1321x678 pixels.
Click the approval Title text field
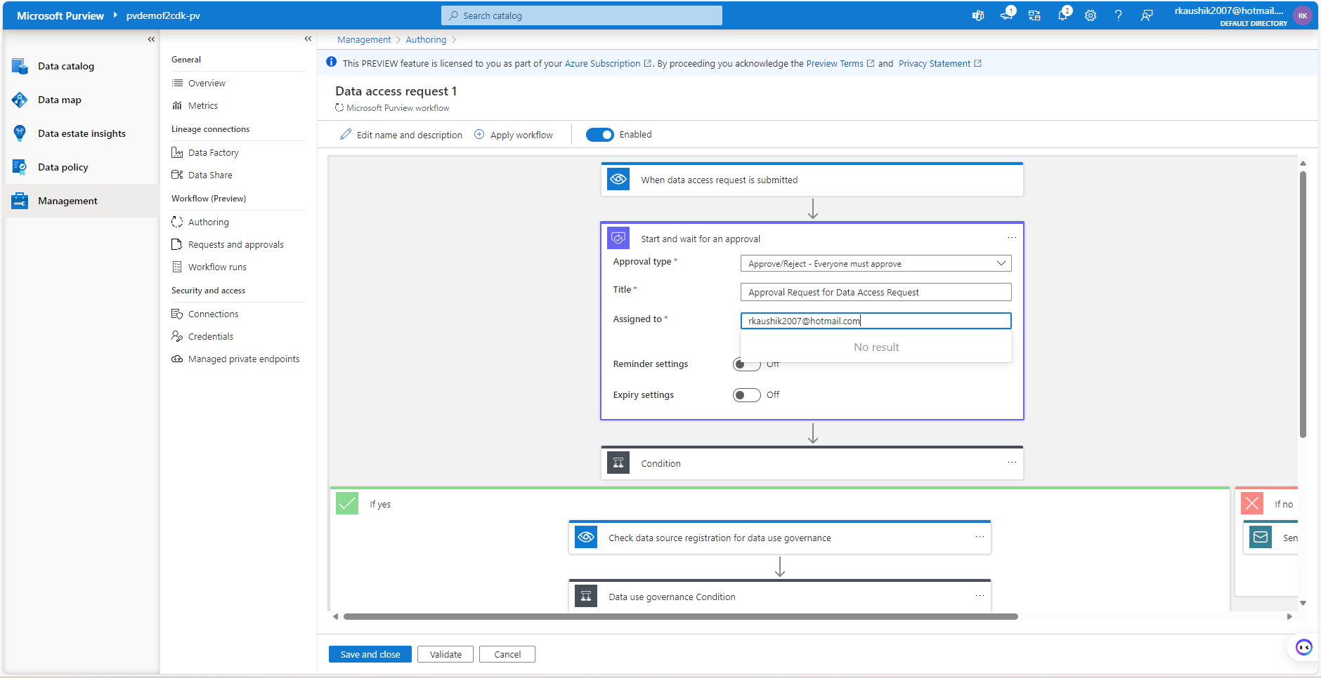point(876,292)
